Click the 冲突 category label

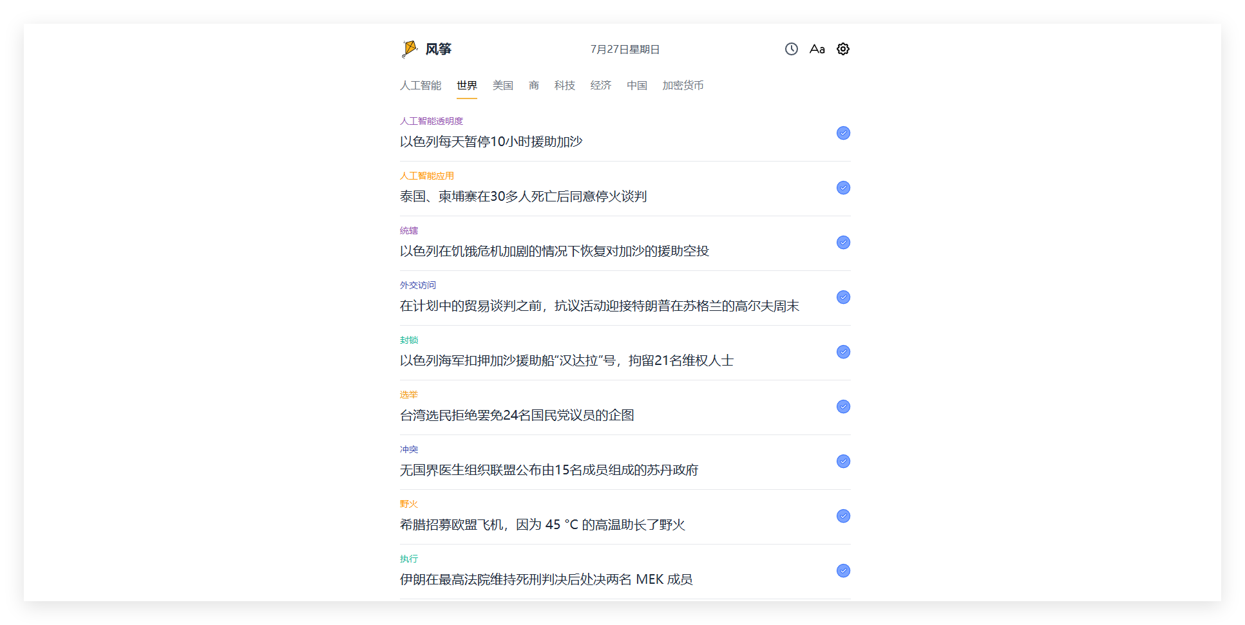409,449
